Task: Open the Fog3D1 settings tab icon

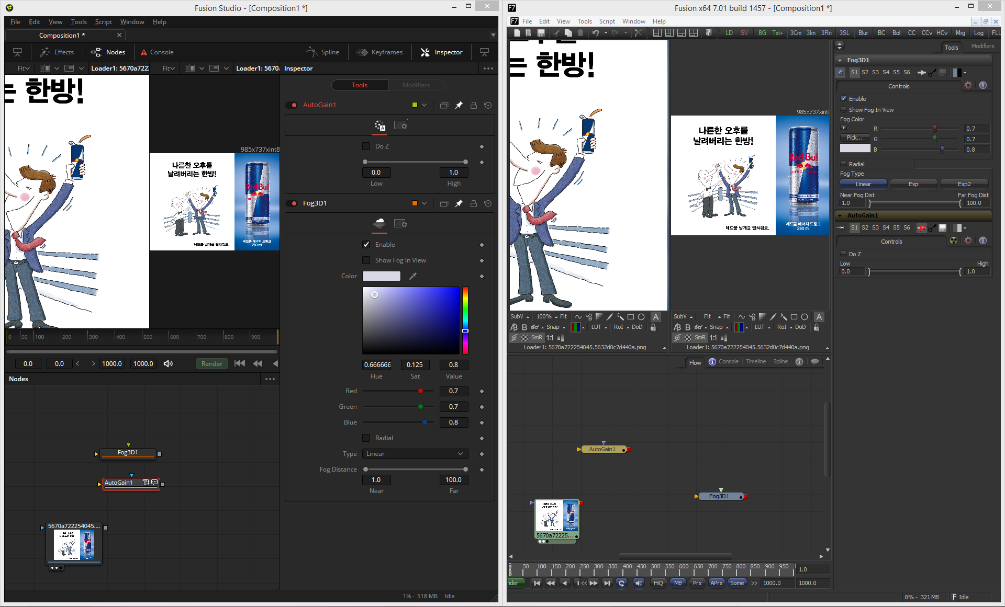Action: coord(400,224)
